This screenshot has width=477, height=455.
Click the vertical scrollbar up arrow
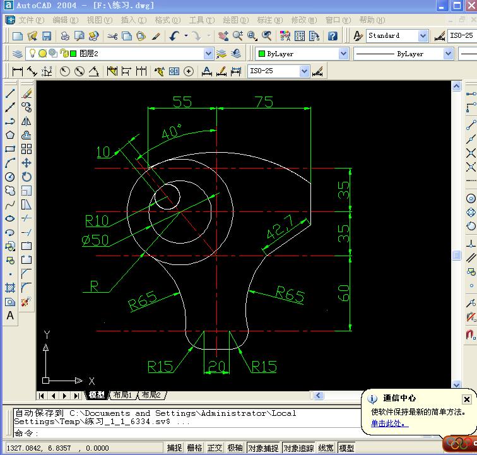click(x=456, y=86)
